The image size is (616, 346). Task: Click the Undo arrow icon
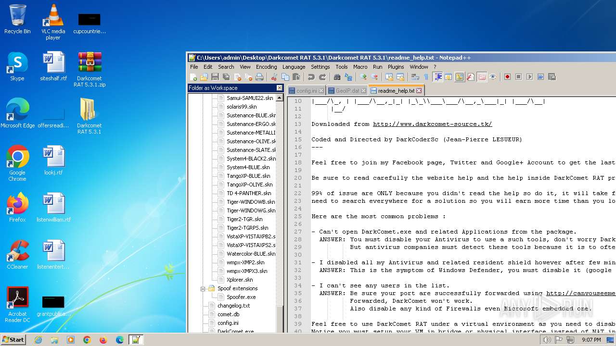coord(311,77)
